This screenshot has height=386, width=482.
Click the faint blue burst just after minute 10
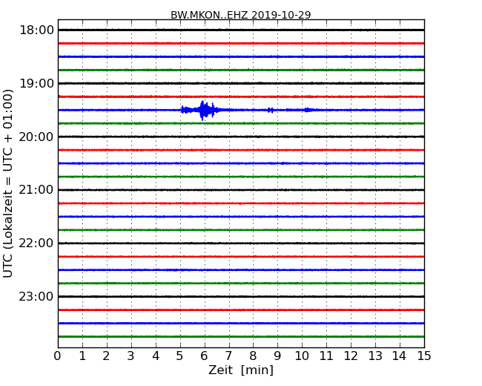click(x=308, y=110)
